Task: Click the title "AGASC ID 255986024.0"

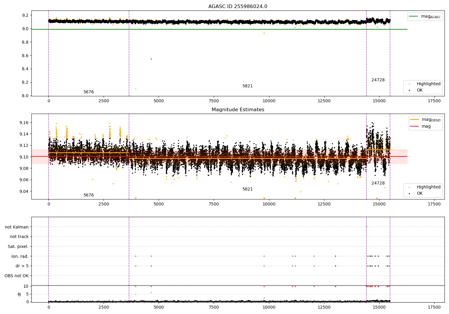Action: [238, 7]
